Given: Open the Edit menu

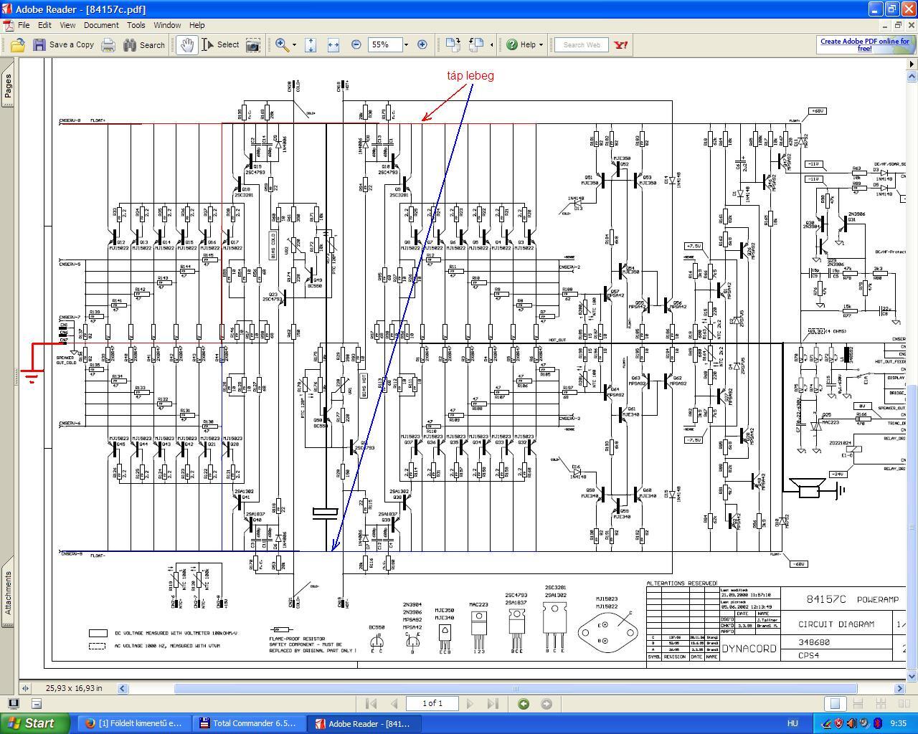Looking at the screenshot, I should pos(44,25).
